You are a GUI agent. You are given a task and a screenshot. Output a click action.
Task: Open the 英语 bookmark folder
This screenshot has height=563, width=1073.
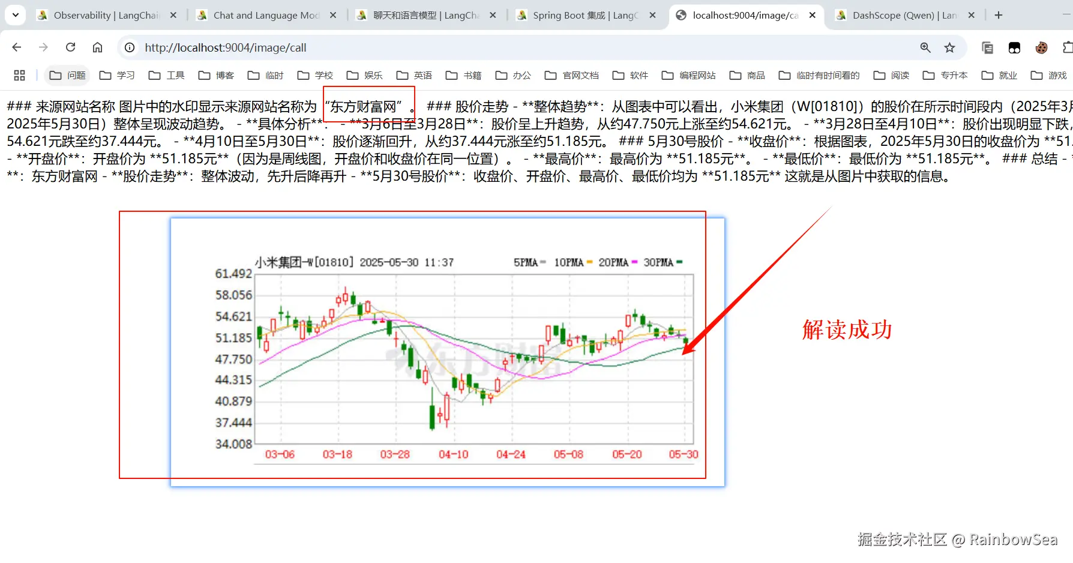pyautogui.click(x=414, y=75)
